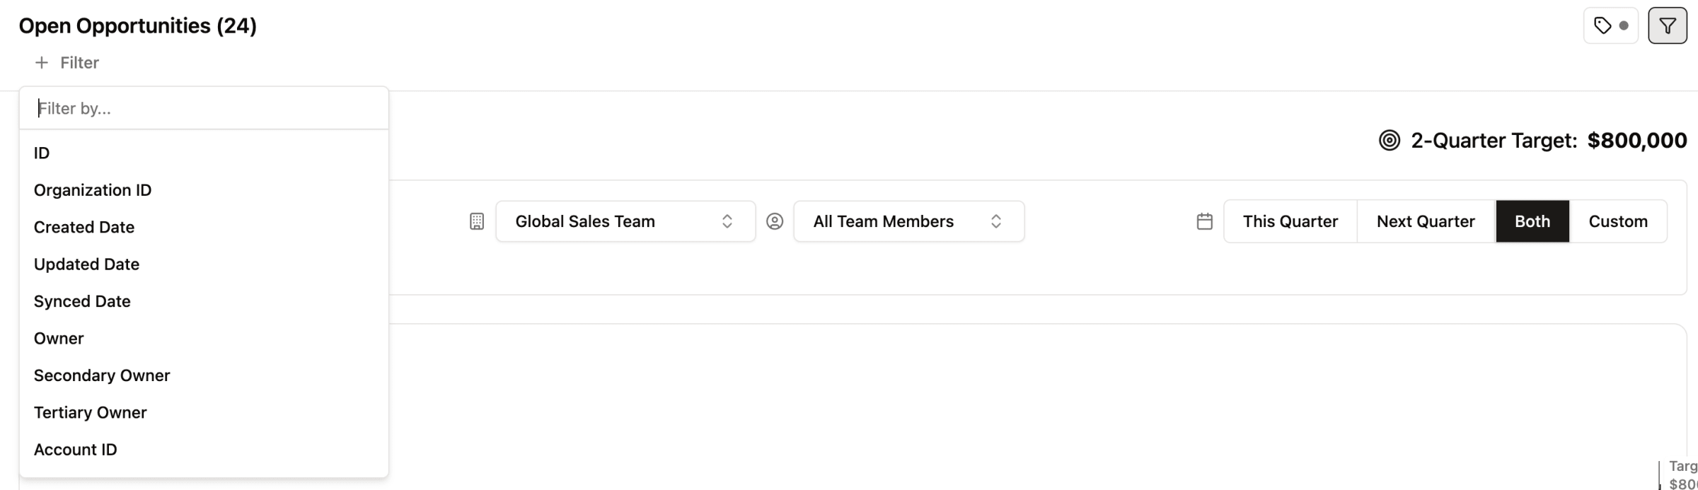Select the Both quarters option

point(1532,221)
